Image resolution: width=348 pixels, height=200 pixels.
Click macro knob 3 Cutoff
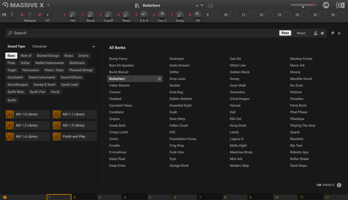click(108, 15)
